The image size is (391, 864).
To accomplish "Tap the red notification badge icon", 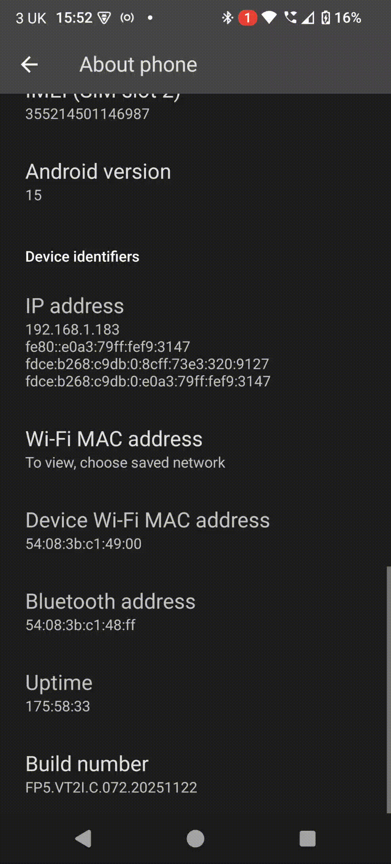I will [x=247, y=18].
